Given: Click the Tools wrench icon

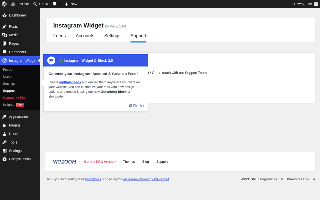Looking at the screenshot, I should point(4,142).
